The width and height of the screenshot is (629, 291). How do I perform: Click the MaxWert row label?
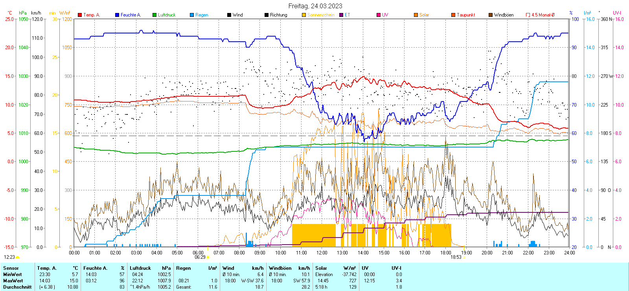(13, 281)
